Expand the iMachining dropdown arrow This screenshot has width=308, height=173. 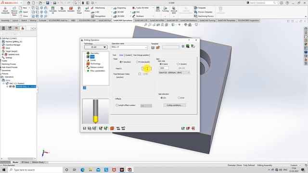pyautogui.click(x=112, y=8)
